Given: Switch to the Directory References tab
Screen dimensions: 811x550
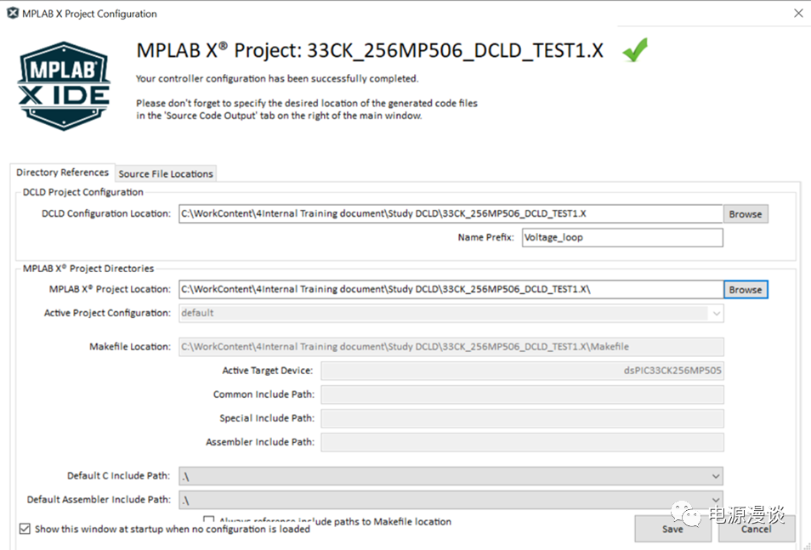Looking at the screenshot, I should pos(63,173).
